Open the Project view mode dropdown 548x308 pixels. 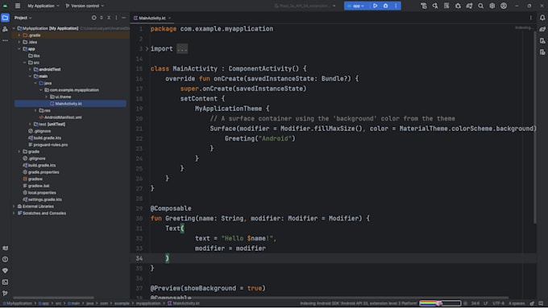(x=23, y=18)
